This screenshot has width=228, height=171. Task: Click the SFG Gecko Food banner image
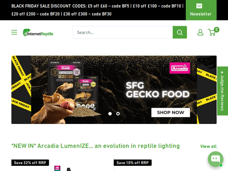pos(114,90)
